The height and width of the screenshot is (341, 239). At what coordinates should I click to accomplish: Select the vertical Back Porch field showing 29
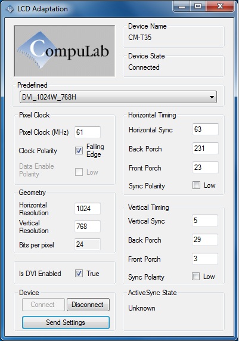205,240
